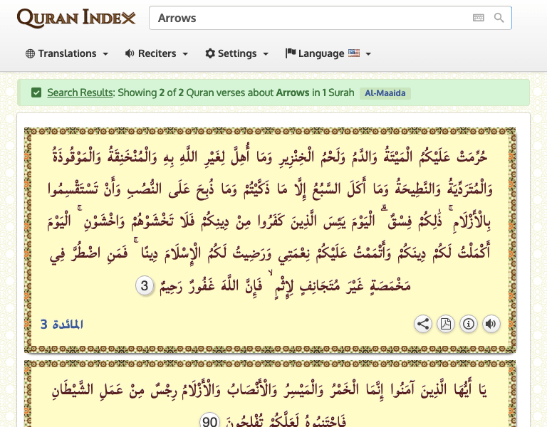Viewport: 547px width, 427px height.
Task: Select the Al-Maaida surah tag
Action: click(x=385, y=93)
